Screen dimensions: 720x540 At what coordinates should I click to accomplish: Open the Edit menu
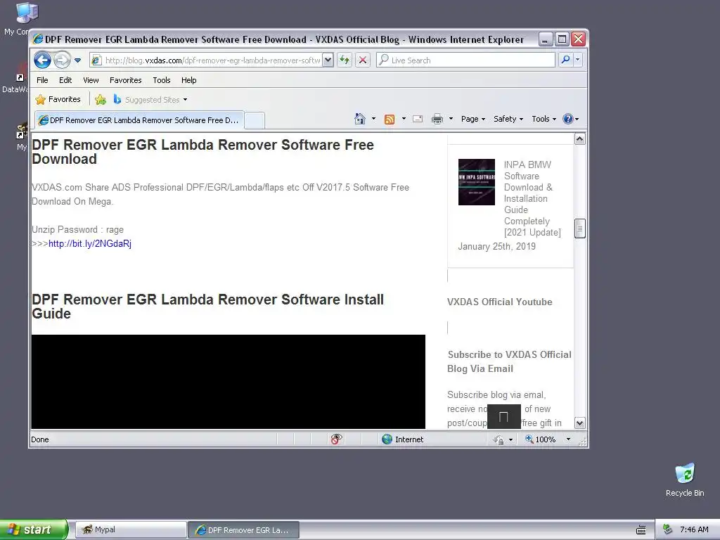[x=65, y=80]
